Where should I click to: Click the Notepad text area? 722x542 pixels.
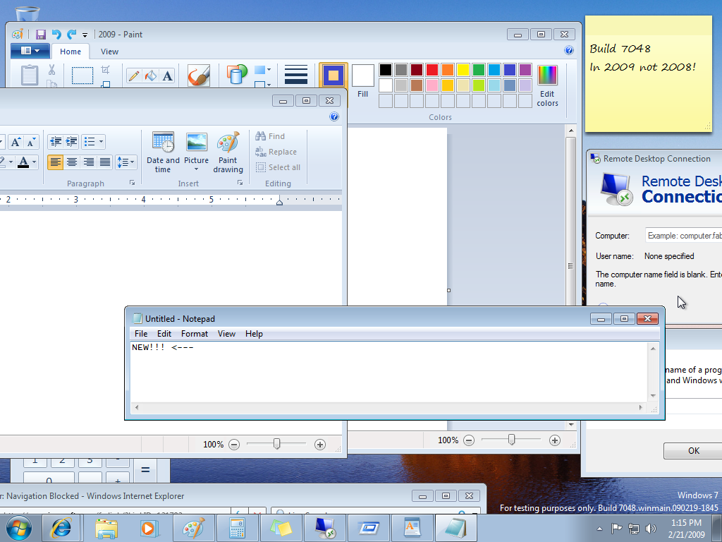click(x=389, y=372)
